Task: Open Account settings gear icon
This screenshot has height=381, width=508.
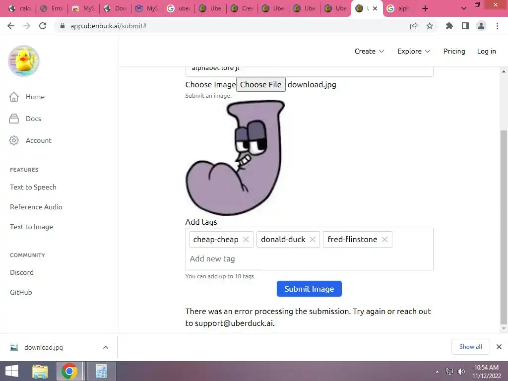Action: tap(14, 140)
